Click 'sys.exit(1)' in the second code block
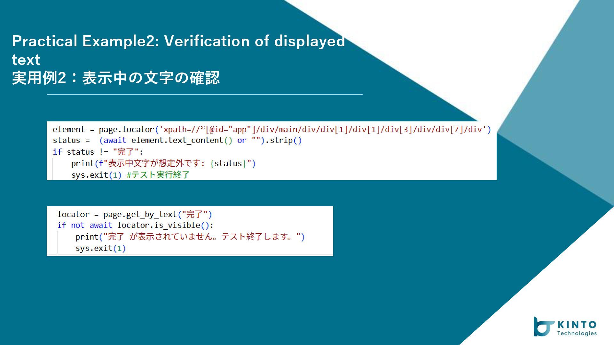This screenshot has height=345, width=614. (x=101, y=249)
